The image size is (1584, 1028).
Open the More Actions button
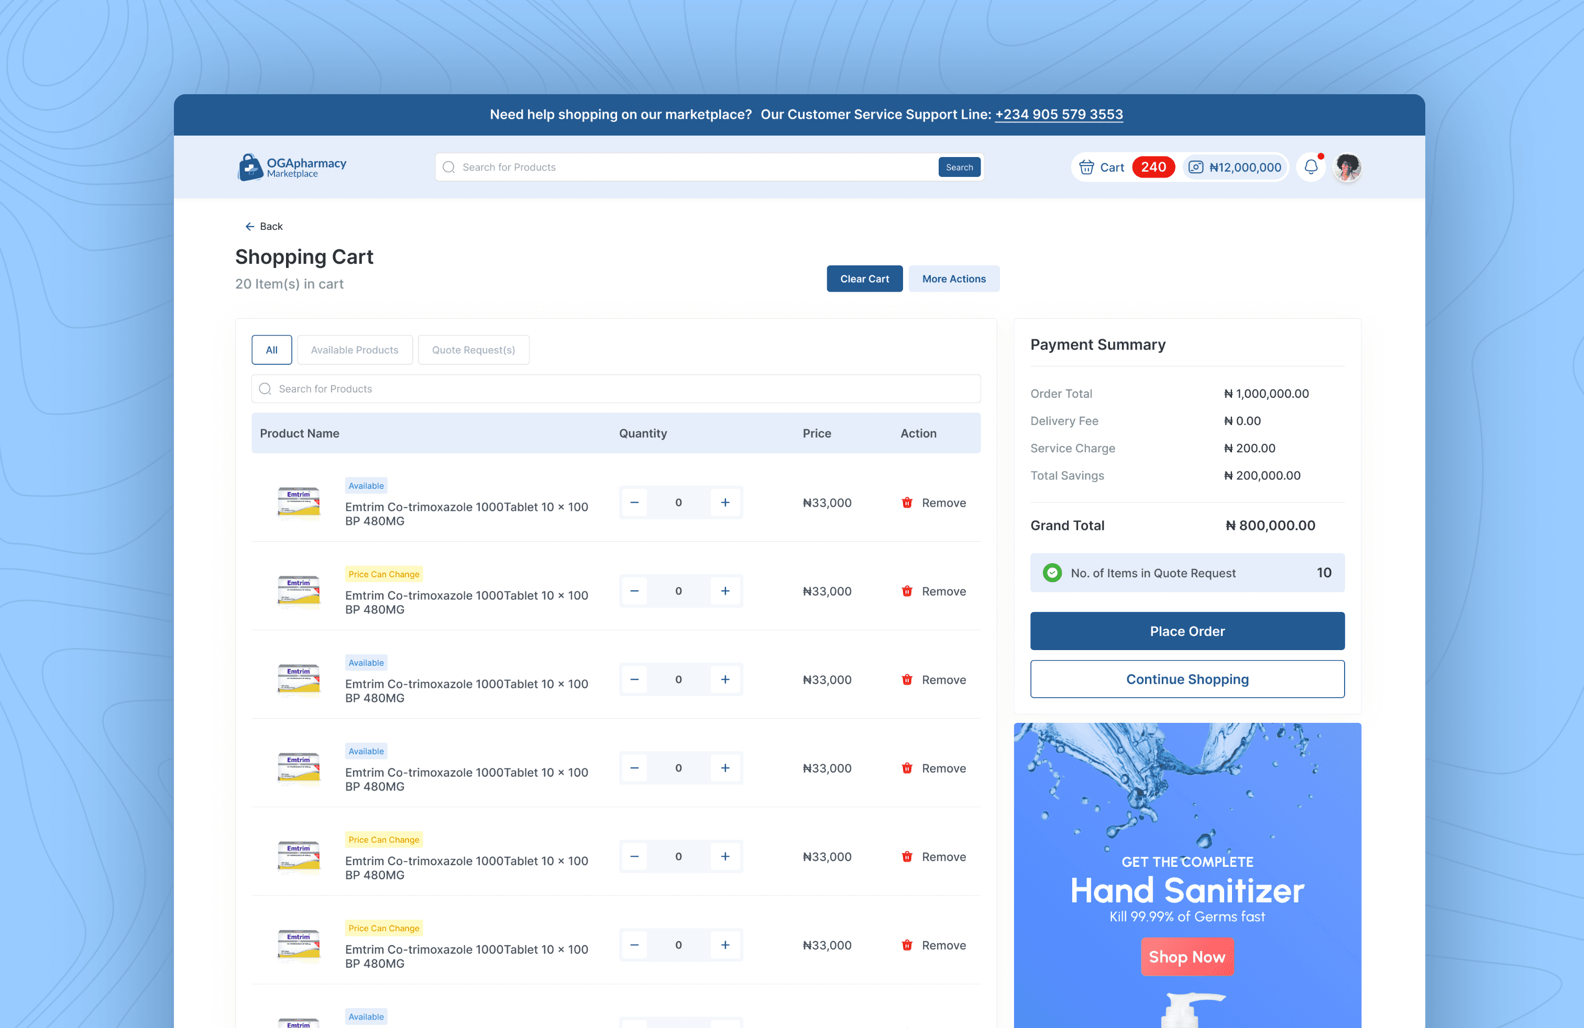(954, 278)
